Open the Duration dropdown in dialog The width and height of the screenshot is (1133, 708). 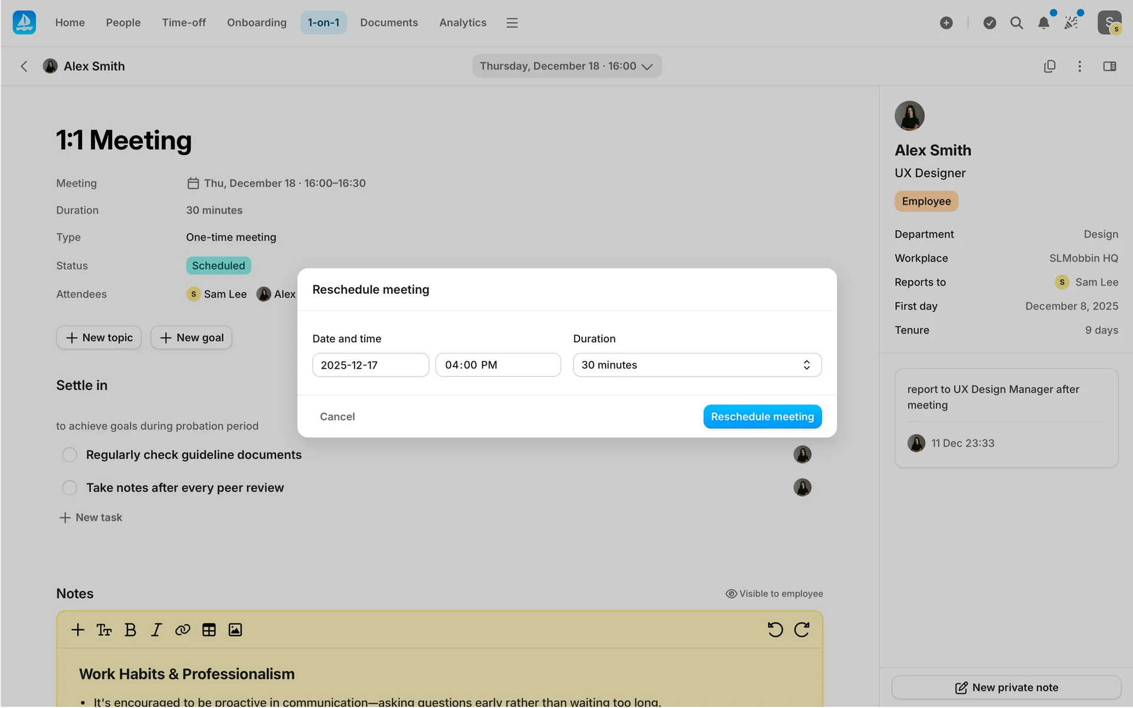coord(697,365)
